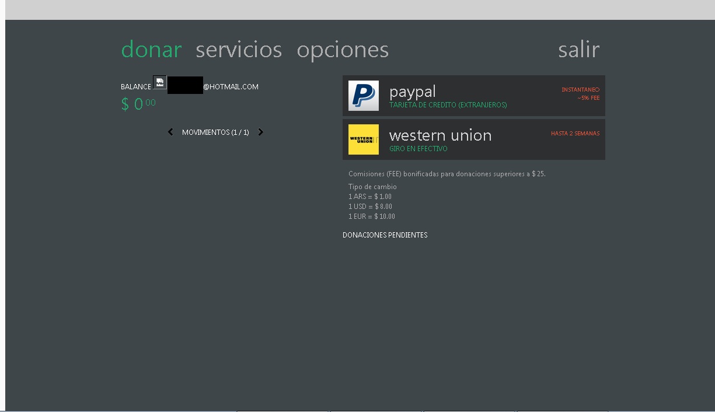Click the broken image icon beside BALANCE
The image size is (715, 412).
point(160,82)
